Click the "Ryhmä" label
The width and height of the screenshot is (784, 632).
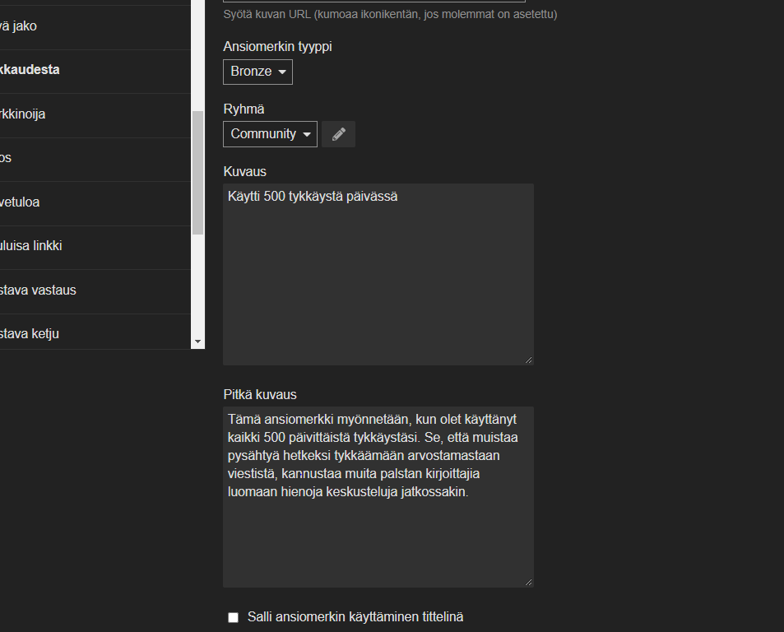[244, 109]
